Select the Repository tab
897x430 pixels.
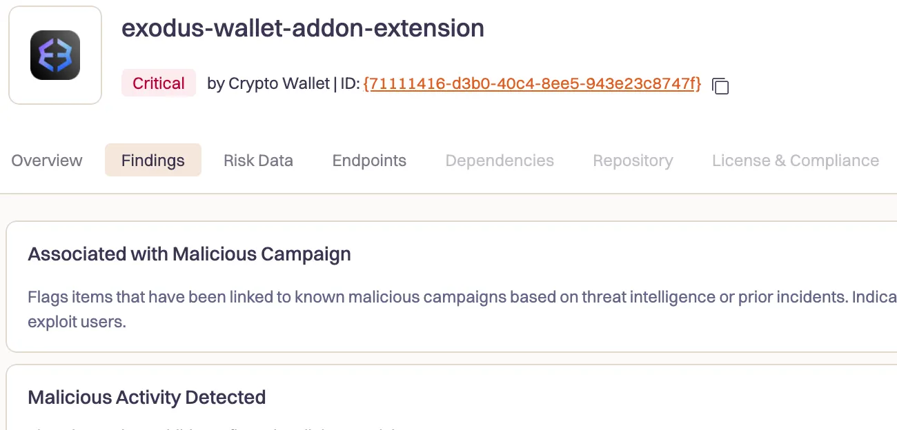(633, 160)
